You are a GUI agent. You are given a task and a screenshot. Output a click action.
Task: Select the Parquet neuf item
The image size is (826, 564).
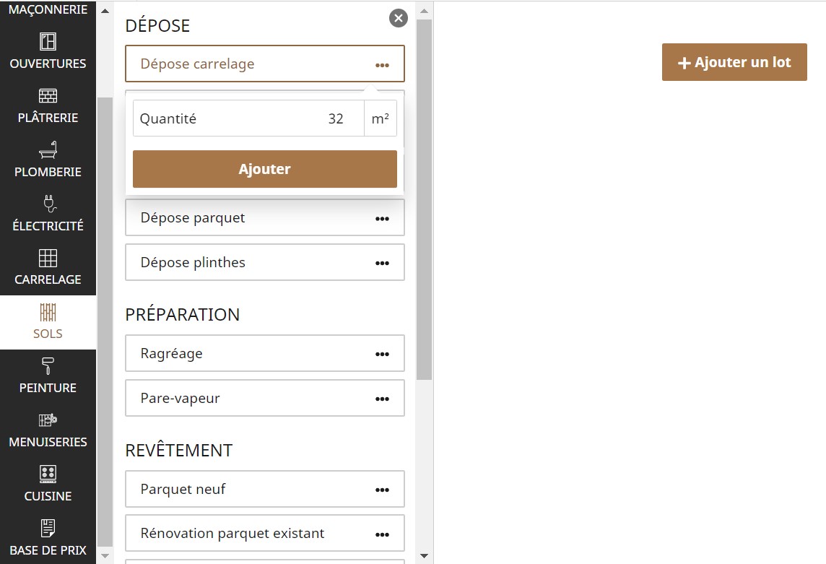coord(183,489)
